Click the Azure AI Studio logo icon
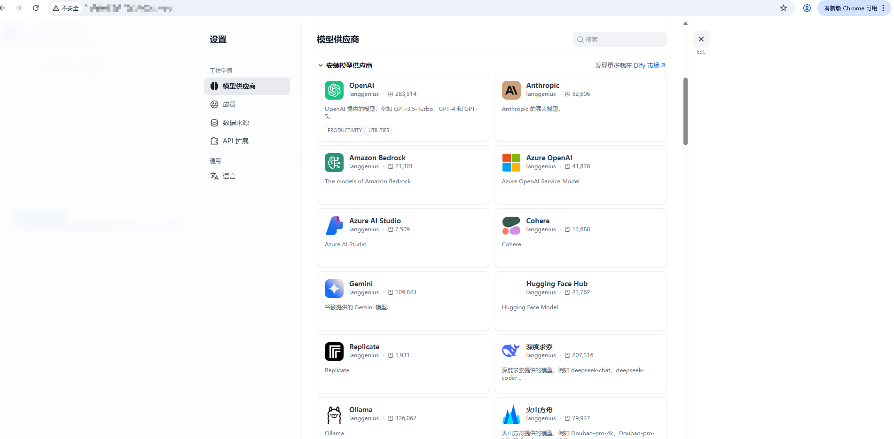 [334, 226]
